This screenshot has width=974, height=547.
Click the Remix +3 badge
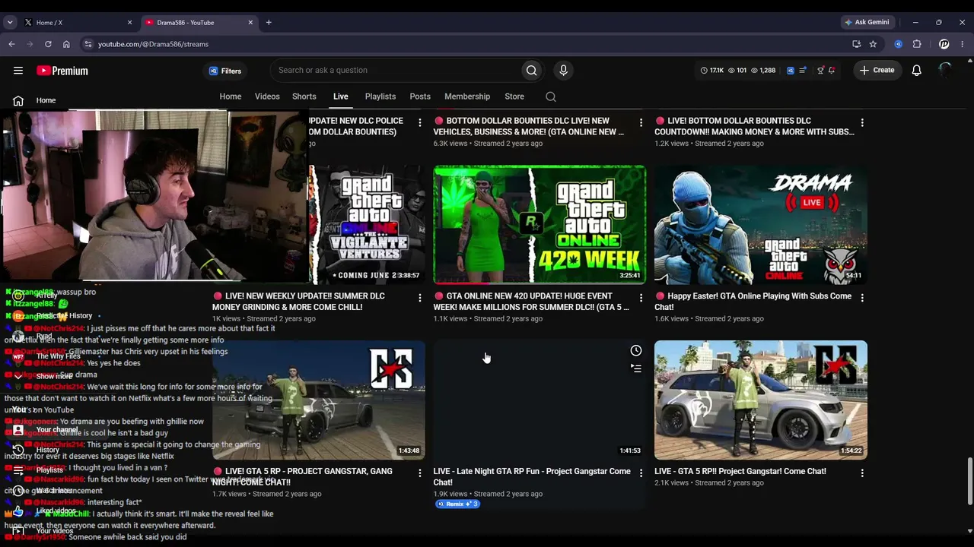(x=457, y=504)
